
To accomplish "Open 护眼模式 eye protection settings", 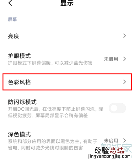I will point(67,59).
